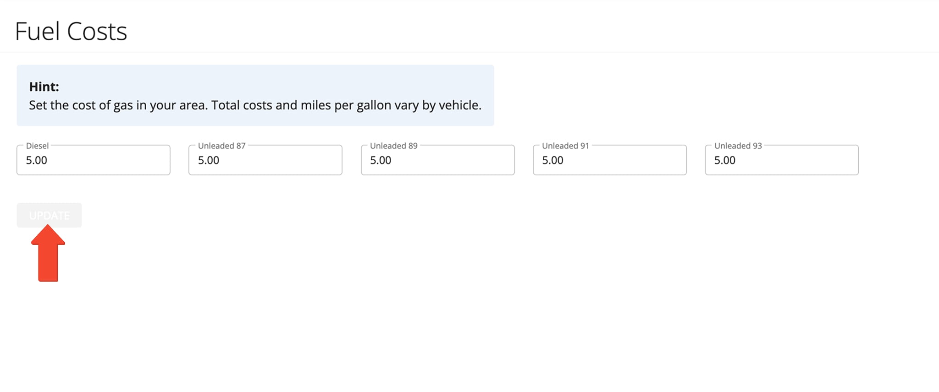Activate the Unleaded 93 price field

click(x=782, y=160)
